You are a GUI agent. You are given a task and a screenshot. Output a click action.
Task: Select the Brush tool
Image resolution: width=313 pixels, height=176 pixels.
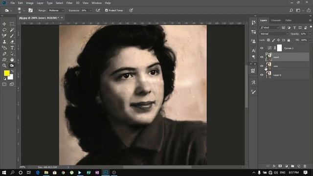(x=12, y=36)
